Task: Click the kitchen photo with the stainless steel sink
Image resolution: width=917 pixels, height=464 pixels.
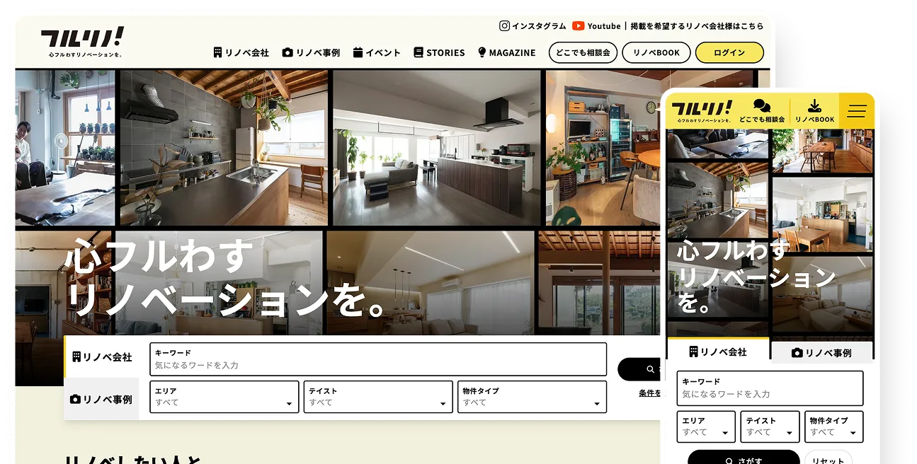Action: click(224, 147)
